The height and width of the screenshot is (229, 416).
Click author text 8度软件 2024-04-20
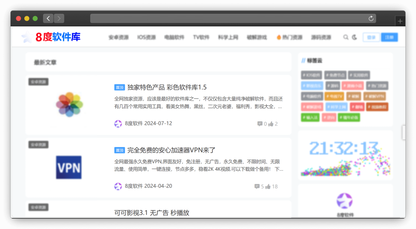pos(148,186)
